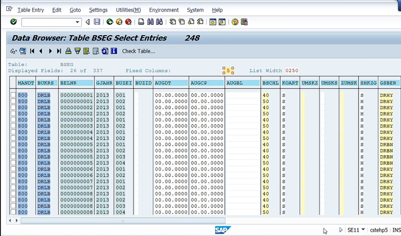Open the command field dropdown arrow
401x236 pixels.
77,22
